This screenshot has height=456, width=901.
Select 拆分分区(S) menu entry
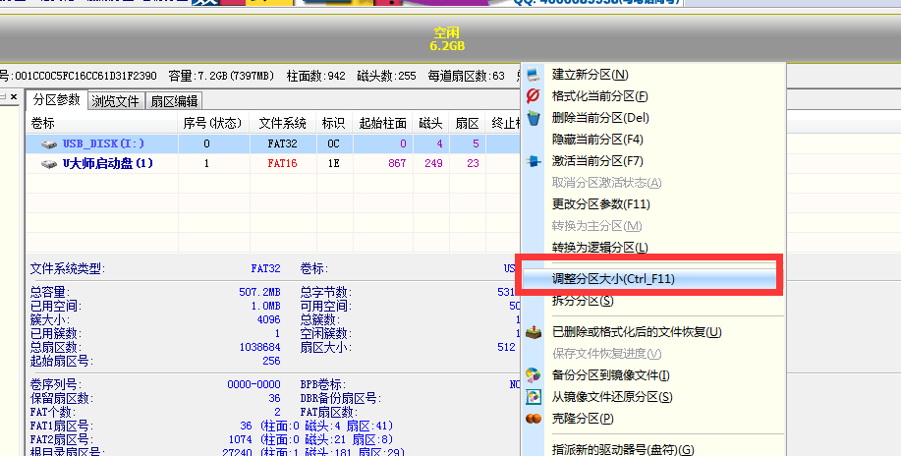click(x=583, y=301)
